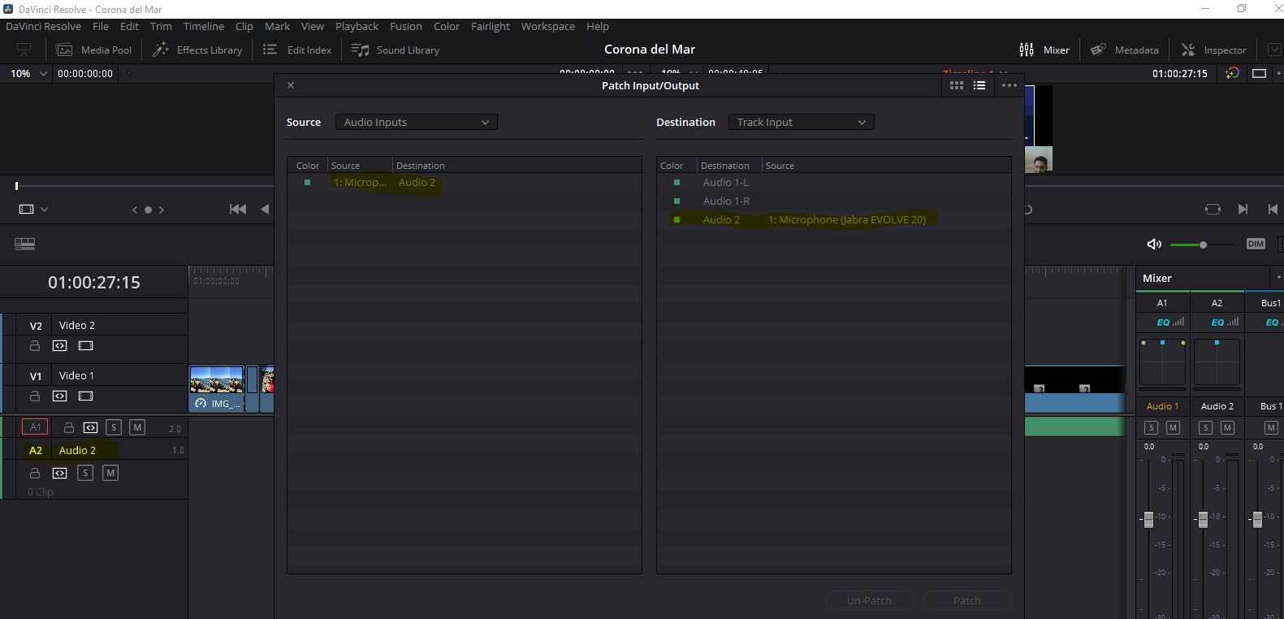Toggle the Mixer panel button
The height and width of the screenshot is (619, 1284).
coord(1045,50)
